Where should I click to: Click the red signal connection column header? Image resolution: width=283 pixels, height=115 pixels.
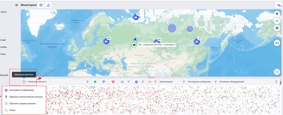[x=113, y=82]
